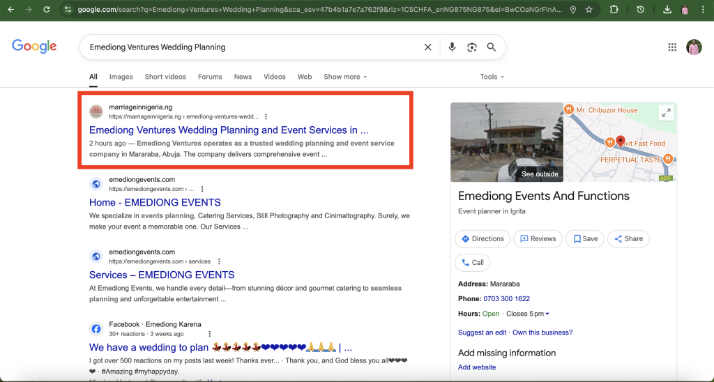
Task: Start voice search with microphone
Action: pos(452,47)
